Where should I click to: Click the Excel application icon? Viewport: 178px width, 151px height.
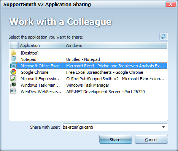coord(13,65)
